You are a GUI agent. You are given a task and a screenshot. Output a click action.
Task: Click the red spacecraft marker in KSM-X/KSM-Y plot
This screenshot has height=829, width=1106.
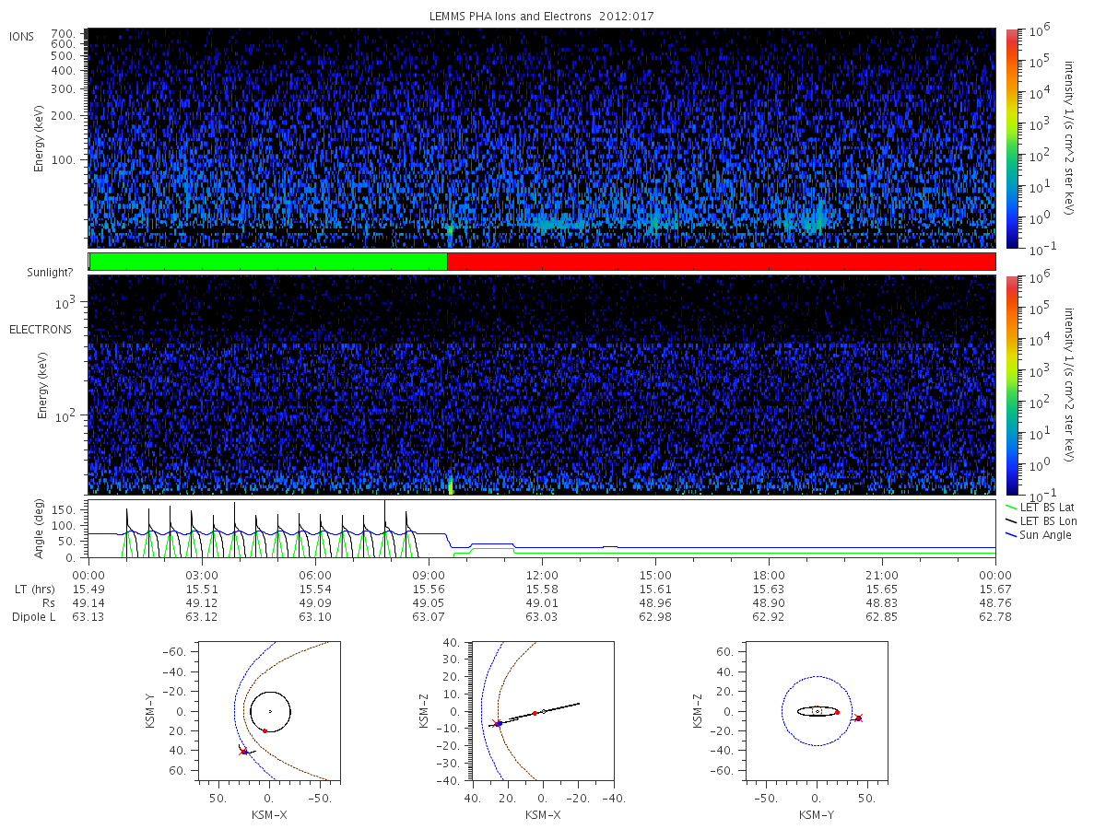point(243,751)
